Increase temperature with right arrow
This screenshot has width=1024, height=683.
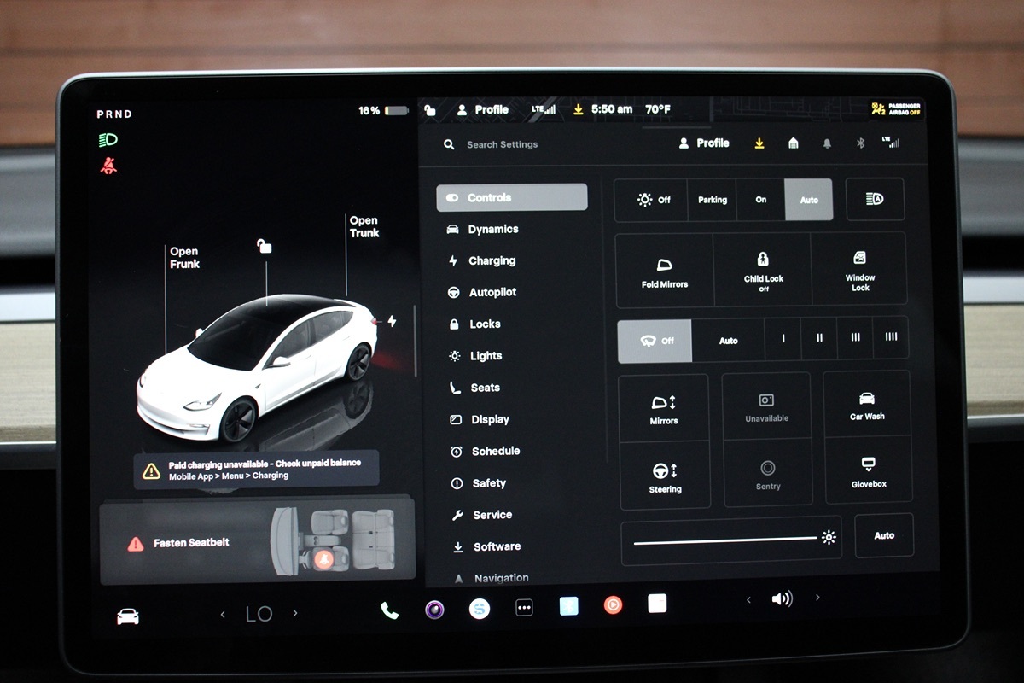click(295, 613)
